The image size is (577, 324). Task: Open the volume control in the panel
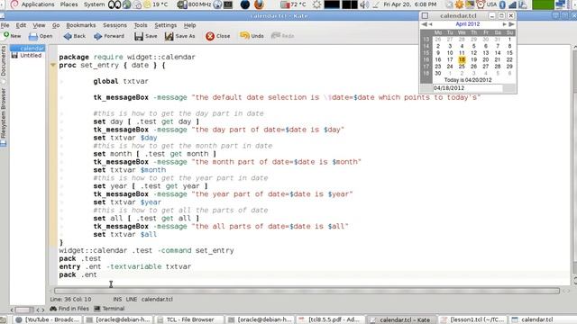click(364, 4)
